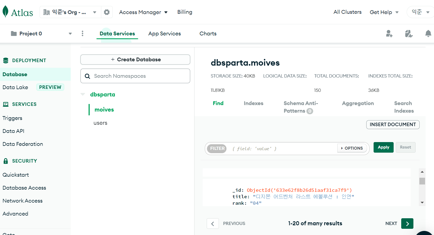Viewport: 434px width, 235px height.
Task: Switch to the Data Services tab
Action: click(117, 33)
